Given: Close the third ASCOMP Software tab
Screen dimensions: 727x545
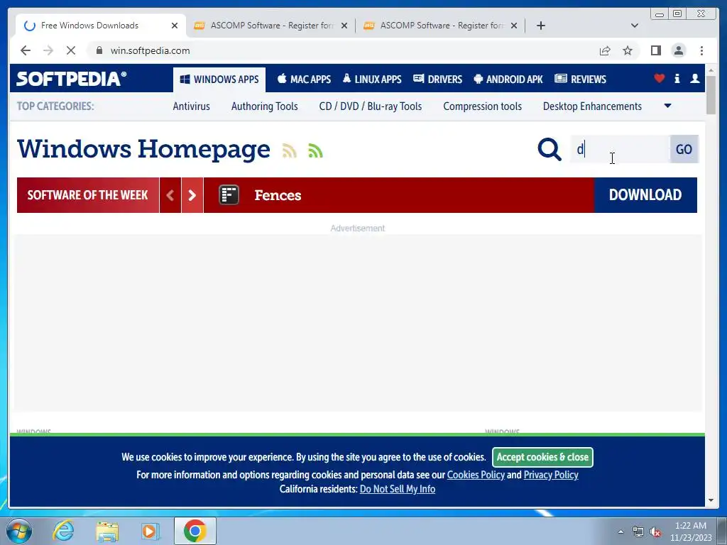Looking at the screenshot, I should 514,26.
